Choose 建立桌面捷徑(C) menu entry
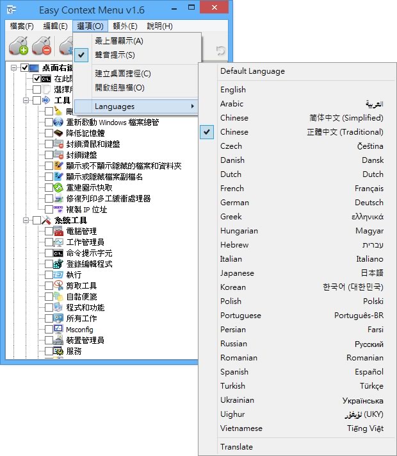 tap(136, 74)
